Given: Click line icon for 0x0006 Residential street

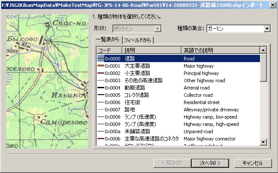Looking at the screenshot, I should tap(101, 102).
